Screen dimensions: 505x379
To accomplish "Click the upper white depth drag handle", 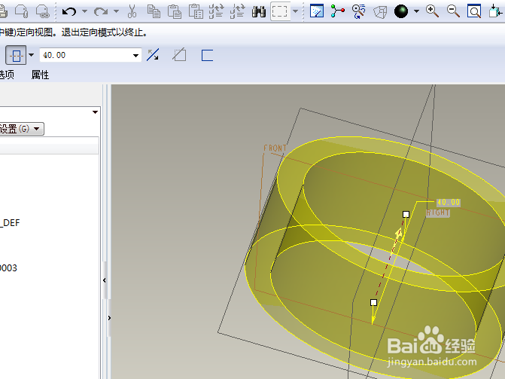I will click(x=406, y=215).
